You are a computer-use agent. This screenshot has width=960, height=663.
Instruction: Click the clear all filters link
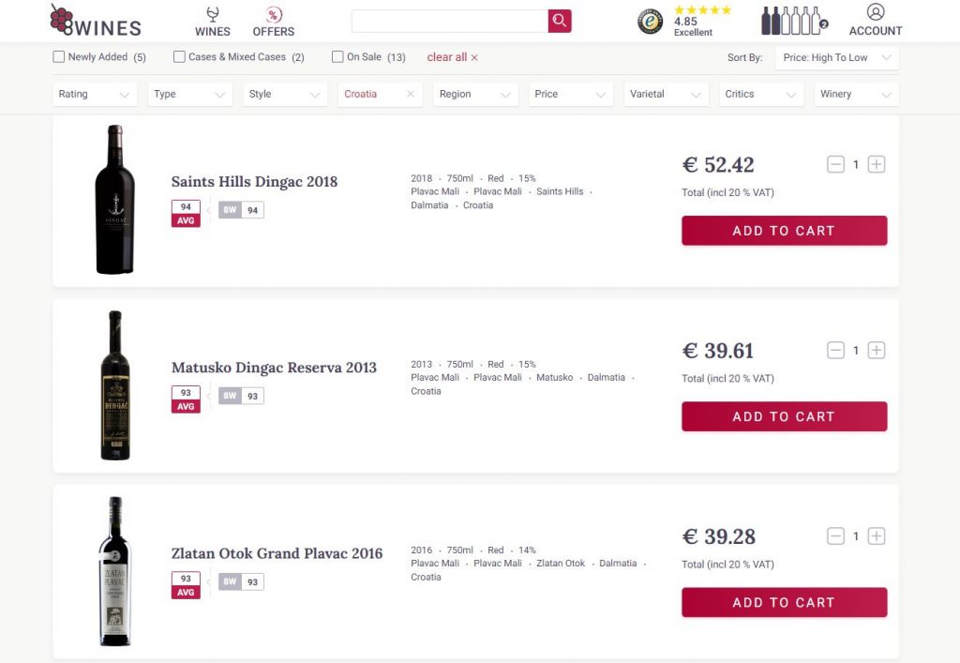[x=453, y=57]
